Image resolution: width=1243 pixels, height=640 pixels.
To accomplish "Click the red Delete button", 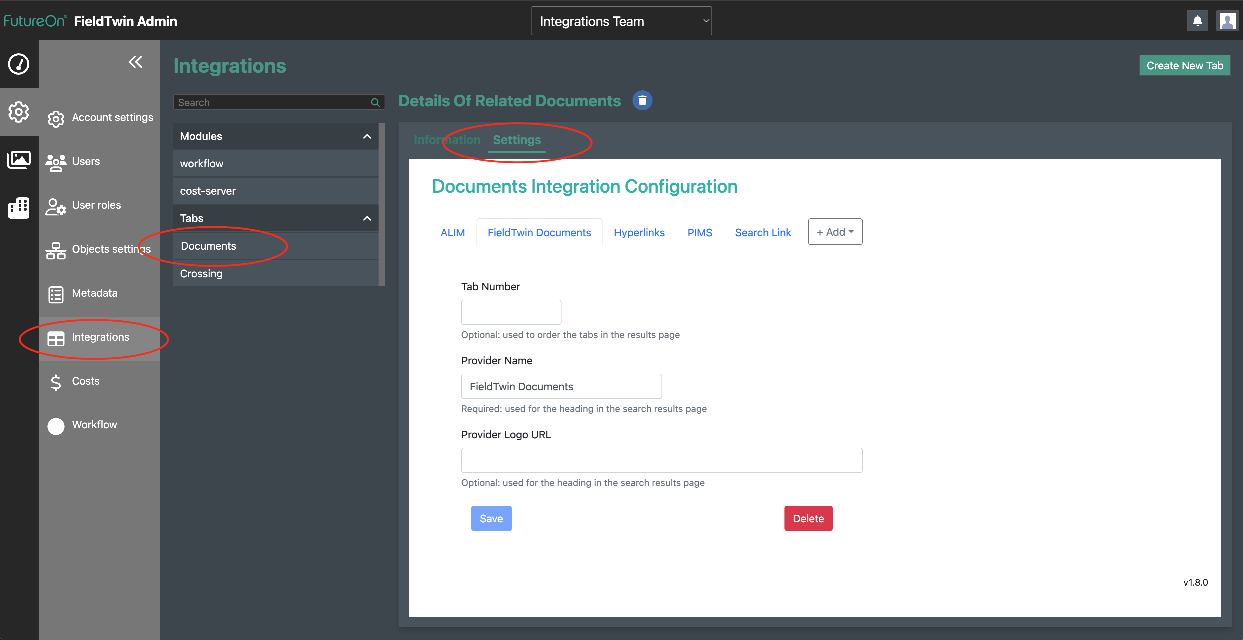I will (808, 518).
